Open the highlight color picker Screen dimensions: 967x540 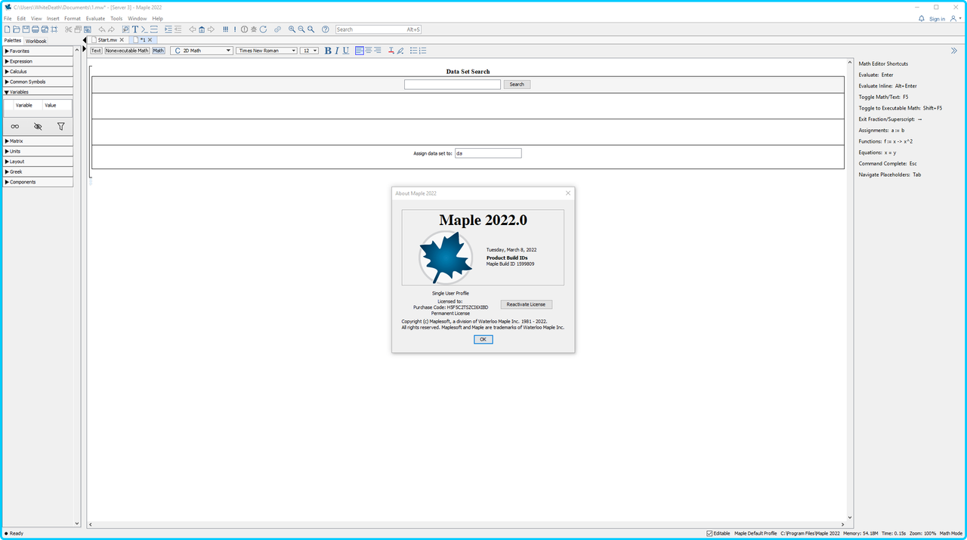pos(400,51)
